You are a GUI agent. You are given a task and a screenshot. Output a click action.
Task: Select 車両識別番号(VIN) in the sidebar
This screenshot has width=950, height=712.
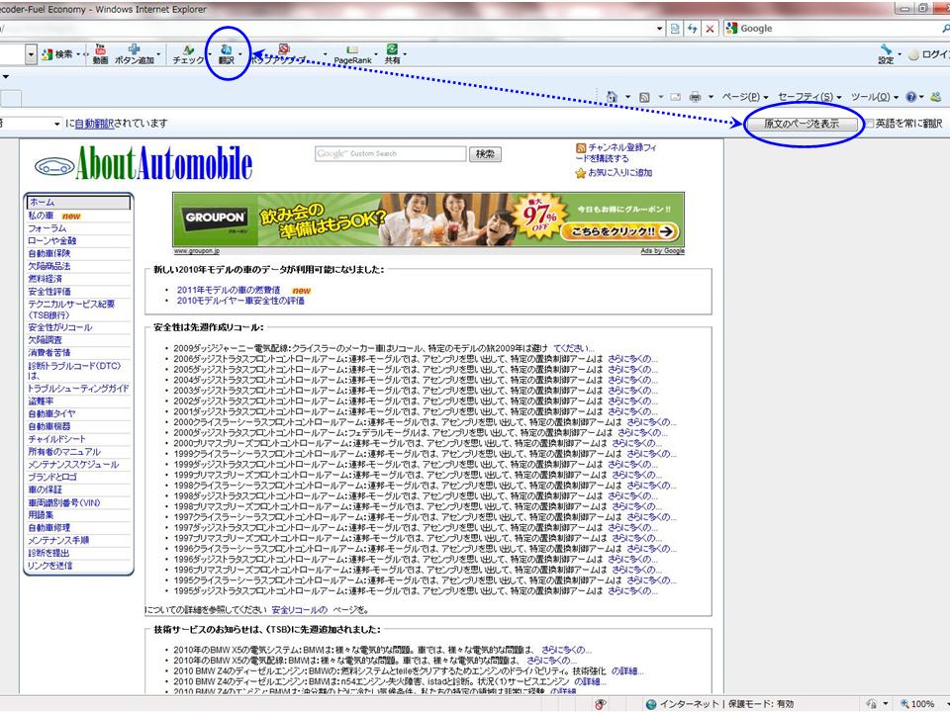(x=64, y=503)
